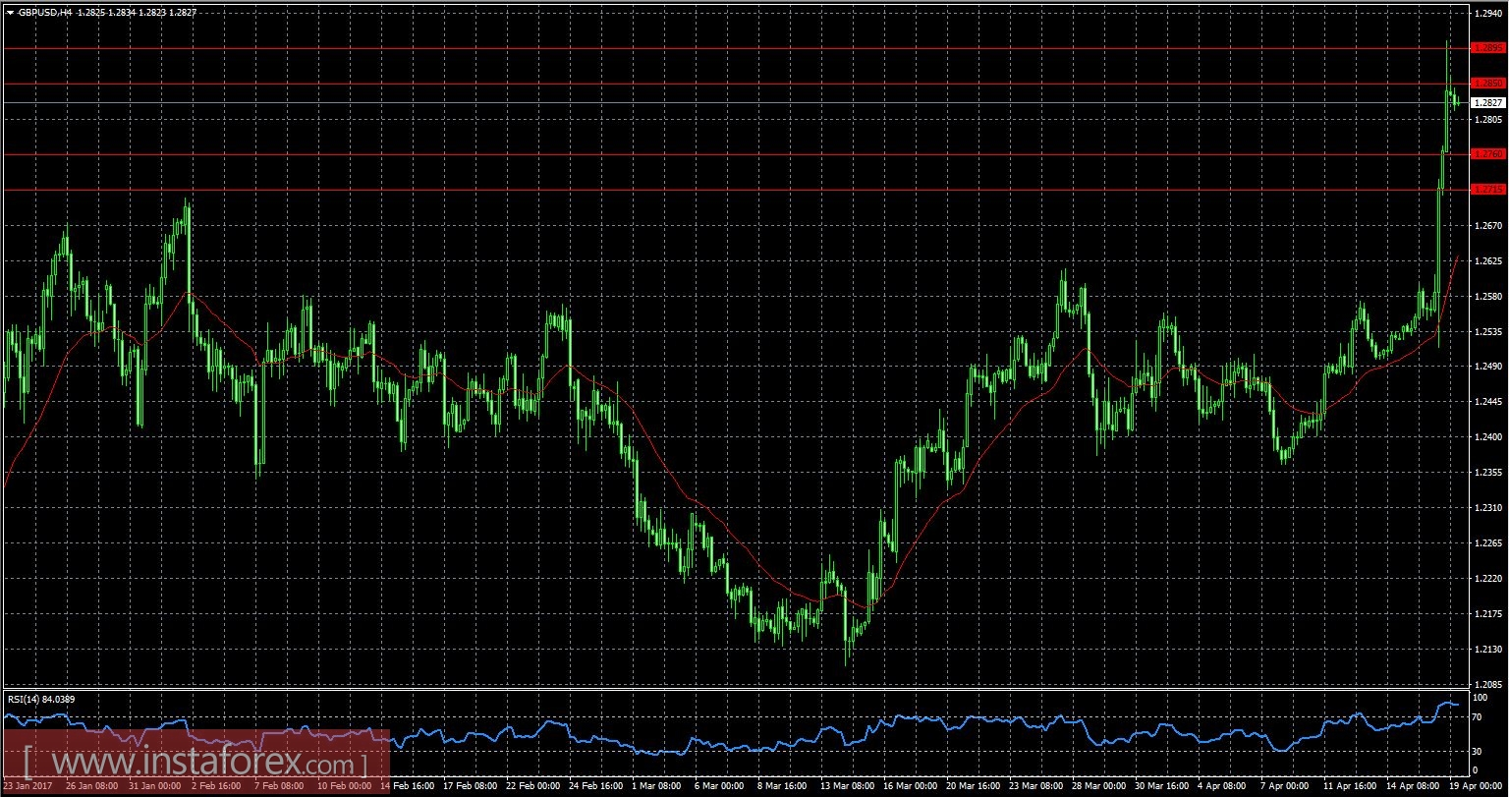1509x797 pixels.
Task: Select the 1.2445 price axis label
Action: (1488, 401)
